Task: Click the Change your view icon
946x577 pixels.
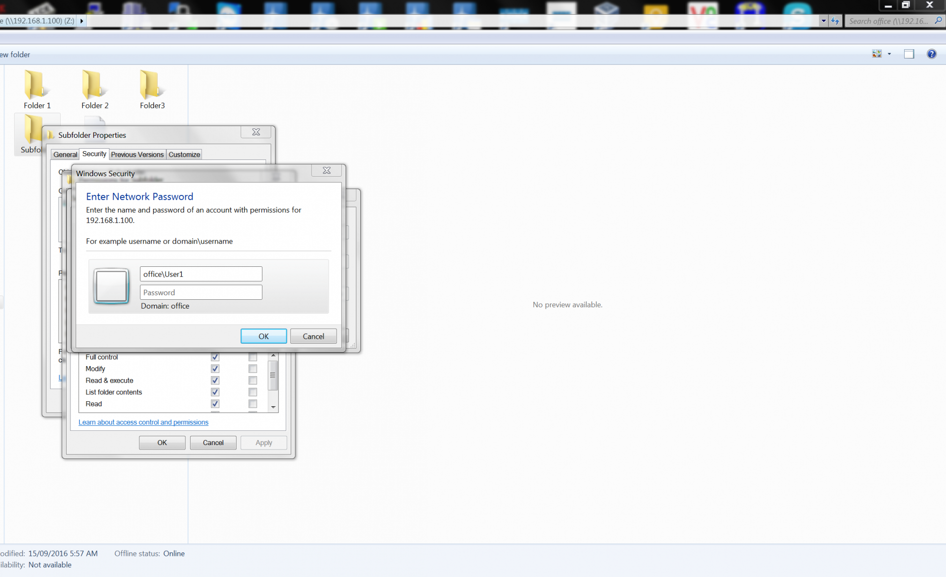Action: [877, 54]
